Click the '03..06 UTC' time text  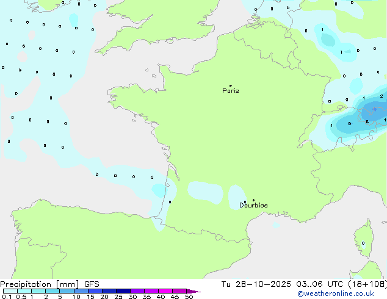[320, 284]
